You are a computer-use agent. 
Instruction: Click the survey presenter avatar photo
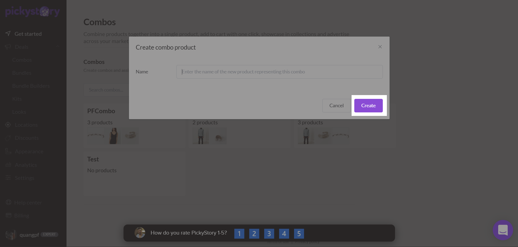click(140, 233)
